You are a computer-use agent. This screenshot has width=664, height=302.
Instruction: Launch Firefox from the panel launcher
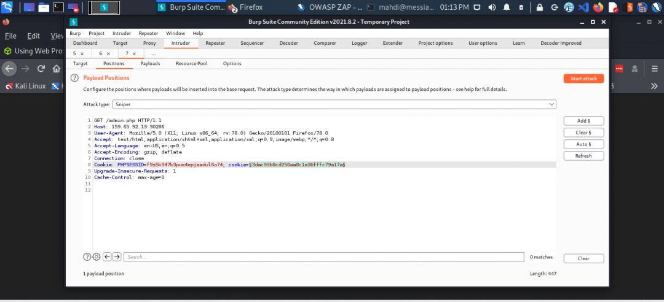pyautogui.click(x=598, y=7)
